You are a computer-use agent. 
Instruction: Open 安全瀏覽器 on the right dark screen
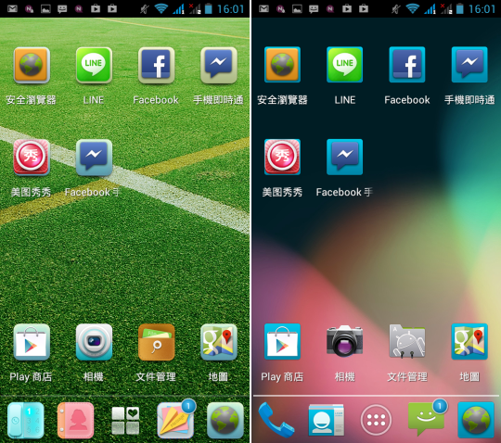coord(282,65)
